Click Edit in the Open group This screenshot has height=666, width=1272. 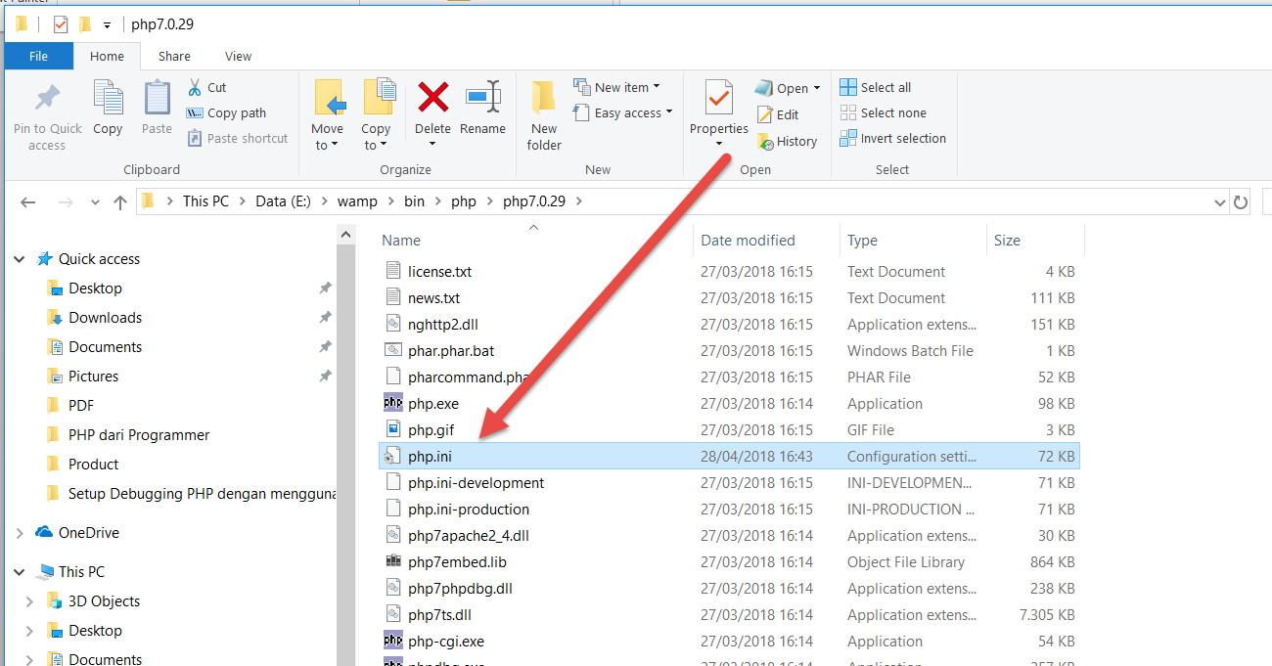(x=778, y=114)
